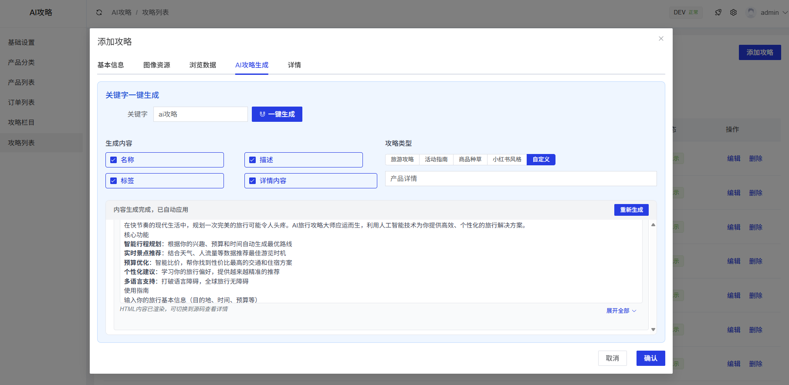The width and height of the screenshot is (789, 385).
Task: Click the 关键字 input field
Action: (x=200, y=114)
